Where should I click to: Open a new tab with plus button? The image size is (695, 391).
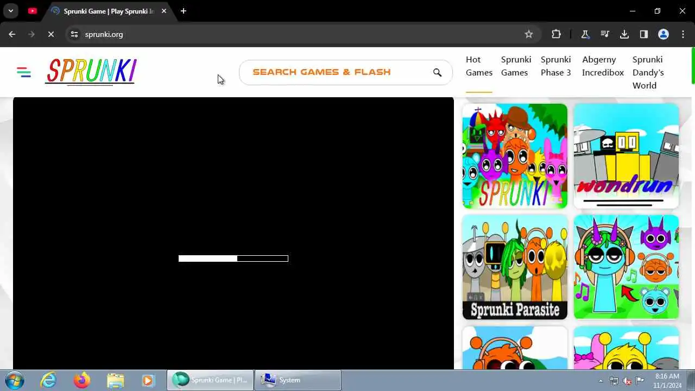click(x=184, y=11)
